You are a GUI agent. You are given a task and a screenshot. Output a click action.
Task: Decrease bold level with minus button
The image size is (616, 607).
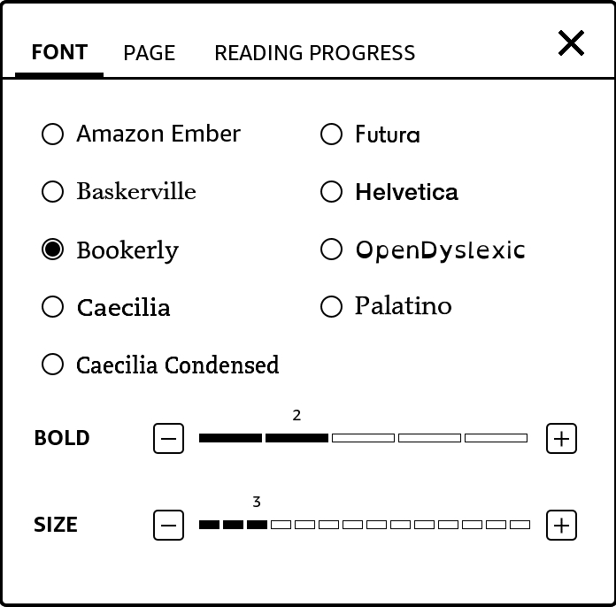click(x=168, y=438)
